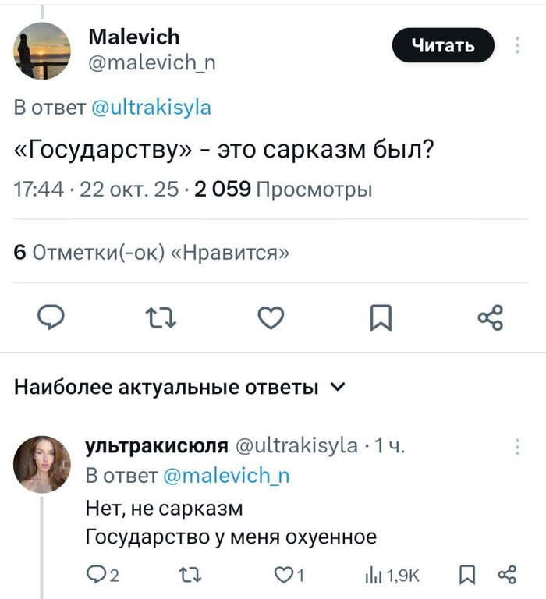The height and width of the screenshot is (599, 546).
Task: Click the retweet icon under Malevich's tweet
Action: pos(161,317)
